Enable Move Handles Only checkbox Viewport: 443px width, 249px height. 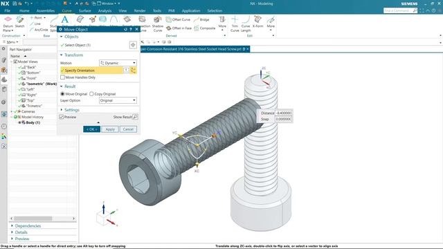[62, 77]
